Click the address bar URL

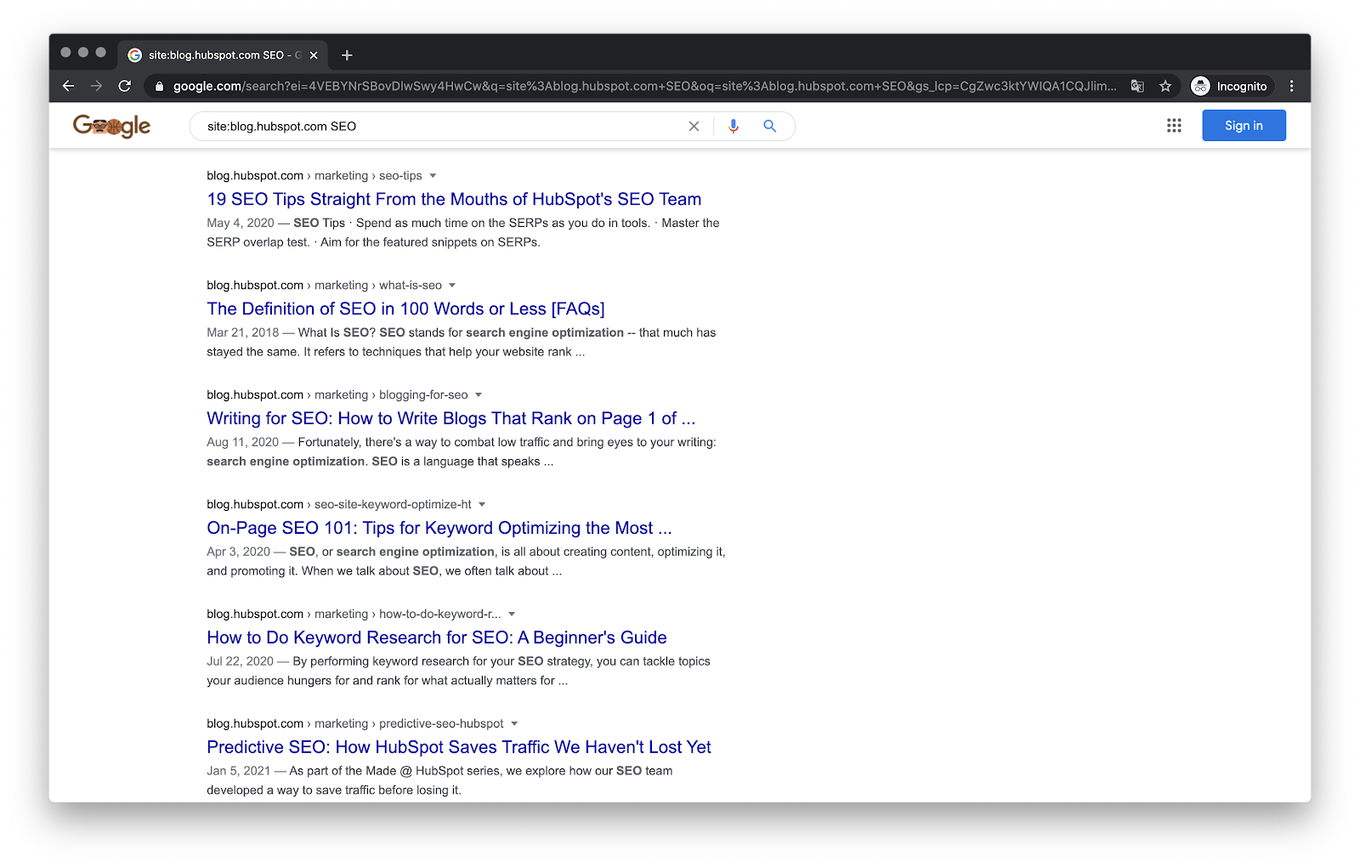pos(644,86)
